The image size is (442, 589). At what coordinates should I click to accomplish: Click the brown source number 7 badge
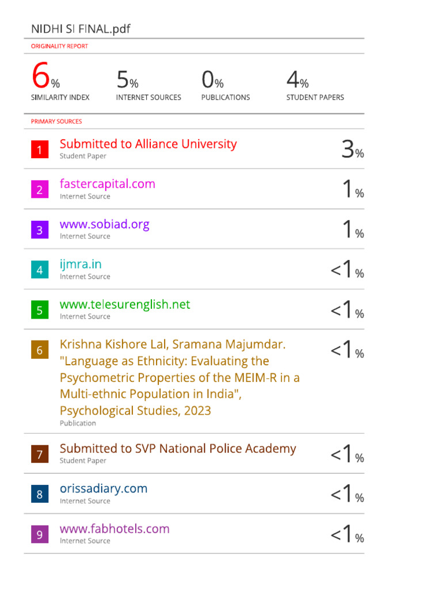point(39,454)
